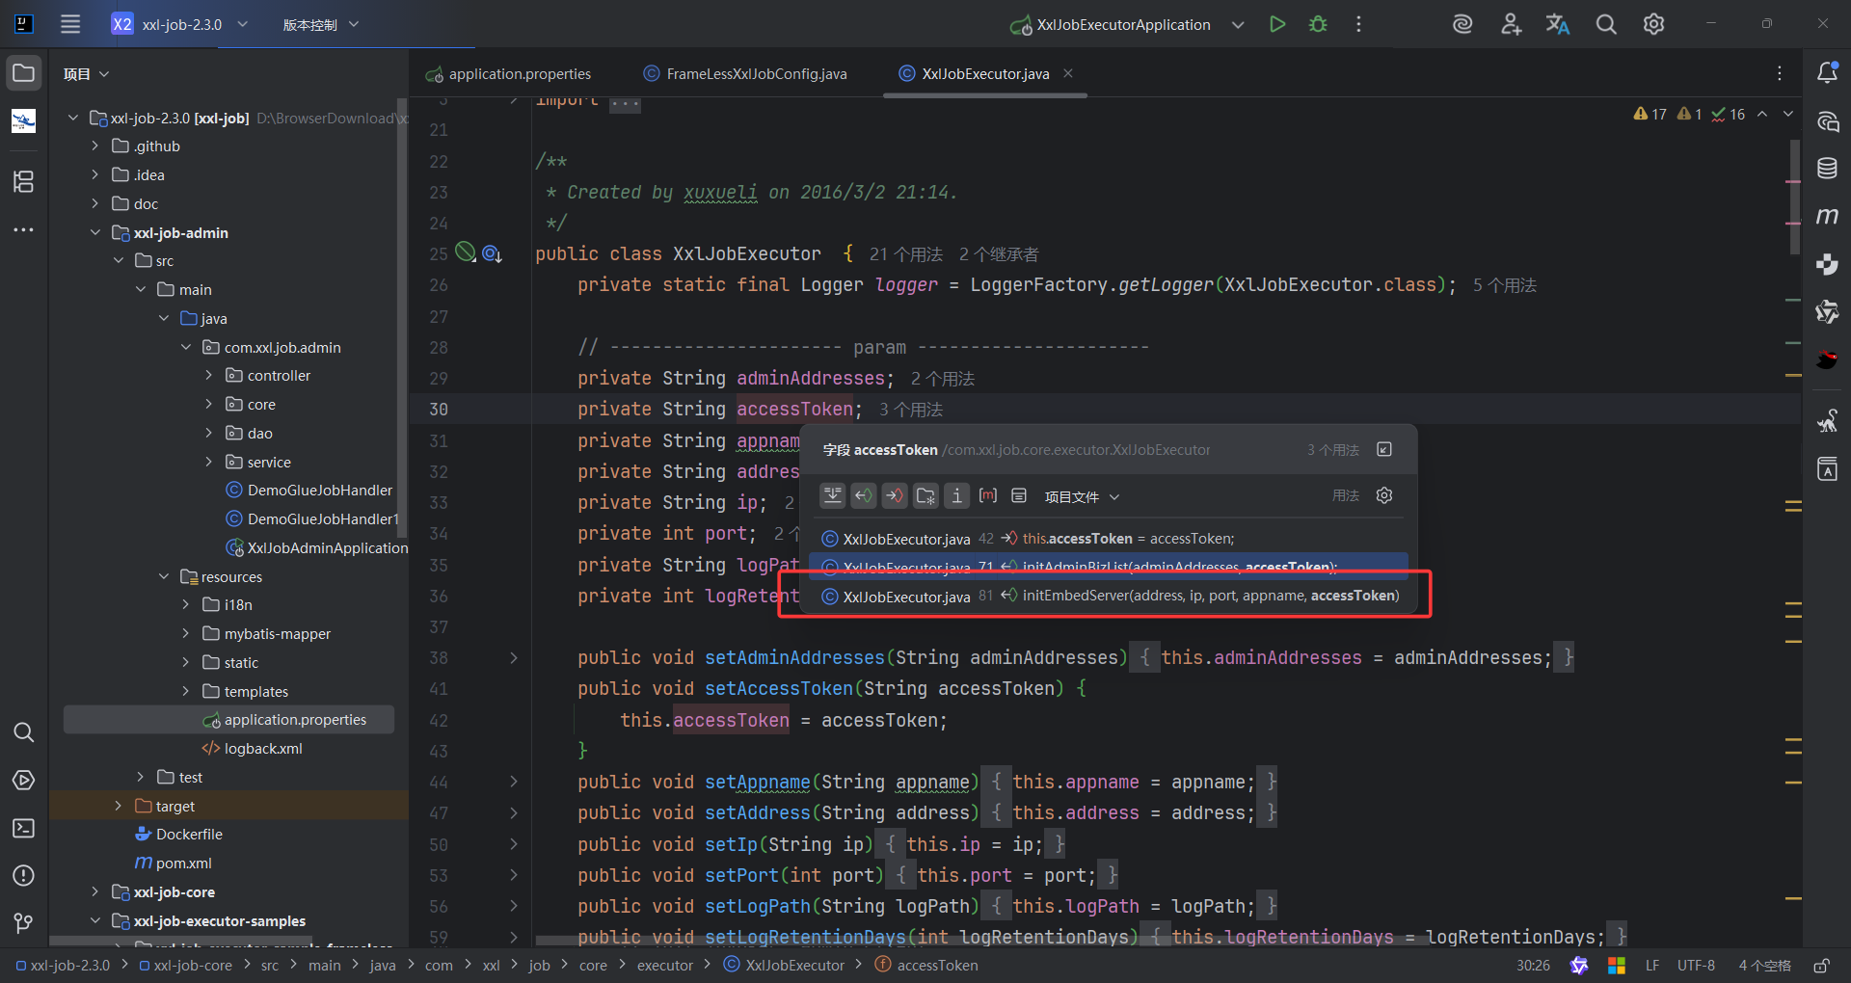Open the AI assistant swirl icon in title bar

coord(1462,24)
